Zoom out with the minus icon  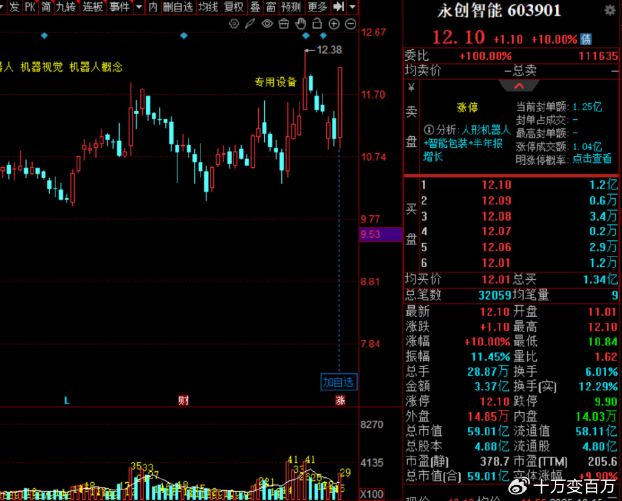(x=350, y=24)
